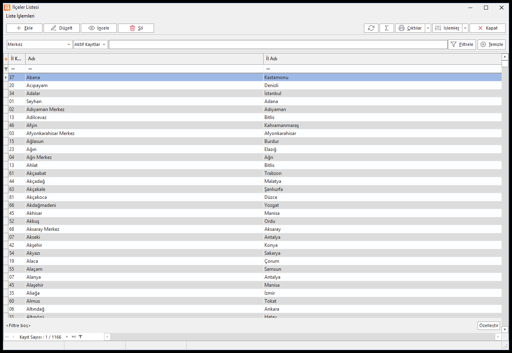Open the İşlemler operations button

point(447,28)
